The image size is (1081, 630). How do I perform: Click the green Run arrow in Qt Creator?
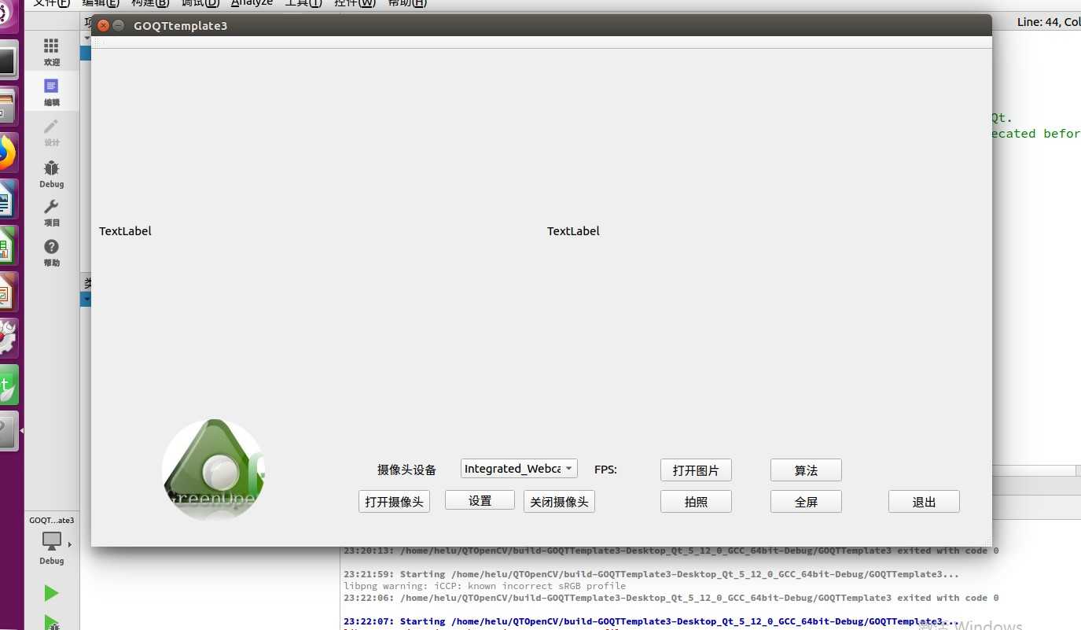(x=51, y=593)
